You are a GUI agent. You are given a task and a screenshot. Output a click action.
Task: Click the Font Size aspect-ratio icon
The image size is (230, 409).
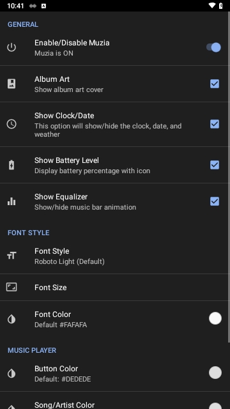pyautogui.click(x=11, y=287)
